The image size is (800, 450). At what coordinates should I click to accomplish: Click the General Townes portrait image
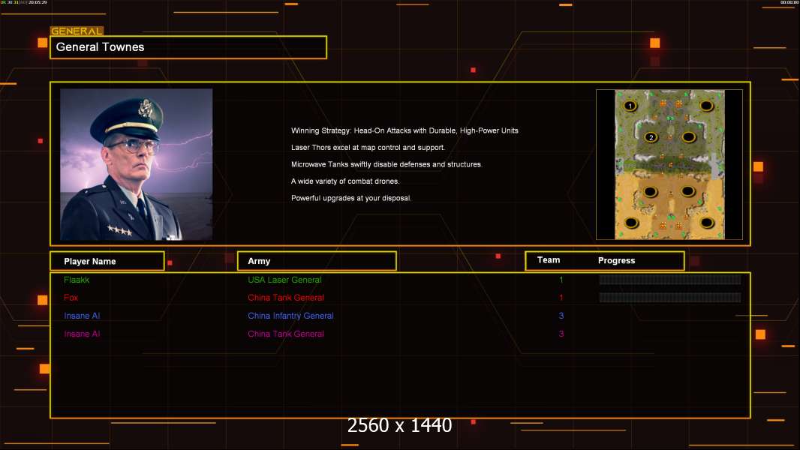(137, 164)
